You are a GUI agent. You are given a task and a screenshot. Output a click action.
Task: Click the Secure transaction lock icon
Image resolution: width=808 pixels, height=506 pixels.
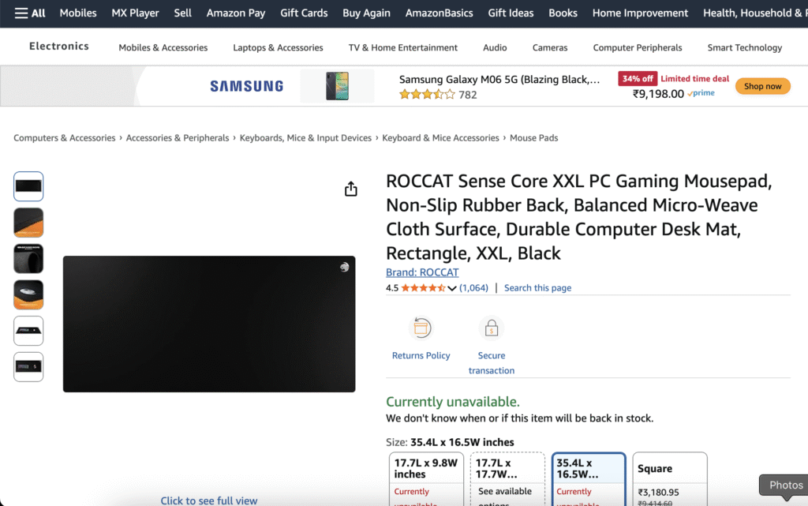pos(491,328)
